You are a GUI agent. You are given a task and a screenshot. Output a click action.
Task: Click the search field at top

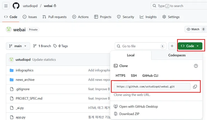pos(179,6)
